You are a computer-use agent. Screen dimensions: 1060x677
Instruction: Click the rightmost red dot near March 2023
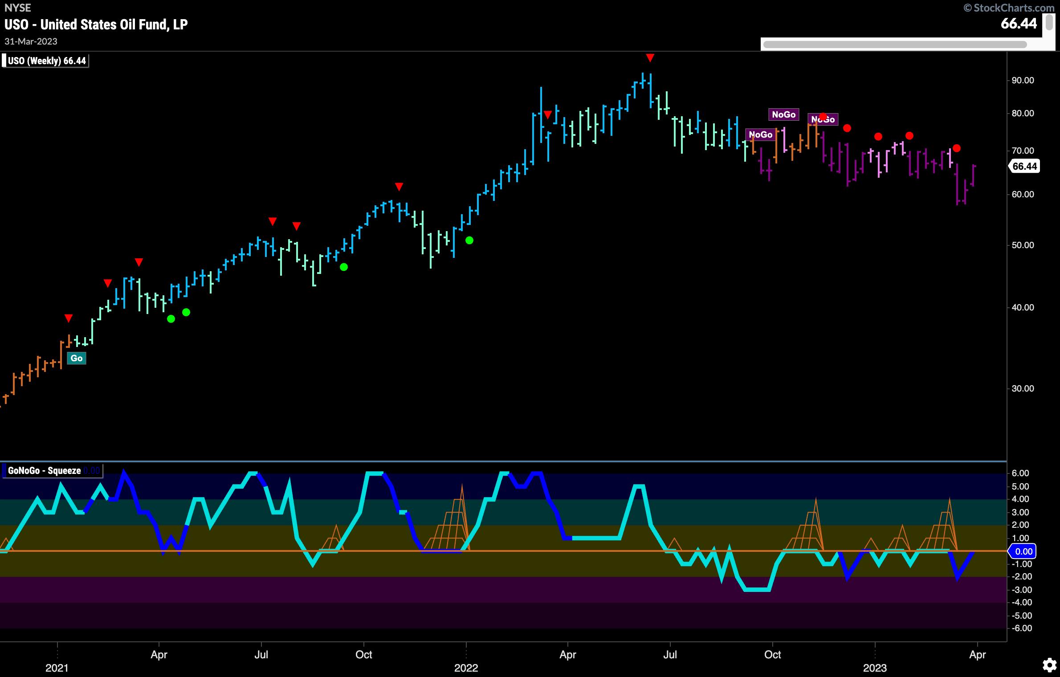pos(956,148)
